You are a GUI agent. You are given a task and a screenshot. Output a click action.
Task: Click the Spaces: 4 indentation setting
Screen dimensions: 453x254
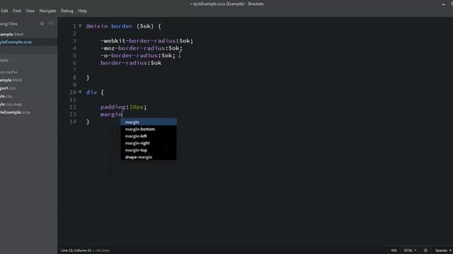[444, 250]
